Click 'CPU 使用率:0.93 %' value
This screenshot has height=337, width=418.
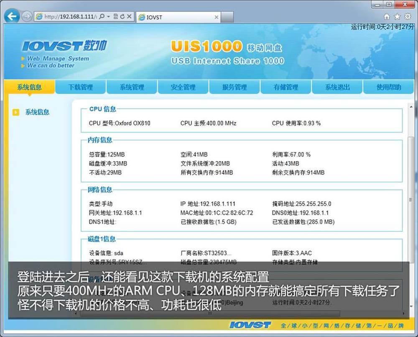[296, 123]
